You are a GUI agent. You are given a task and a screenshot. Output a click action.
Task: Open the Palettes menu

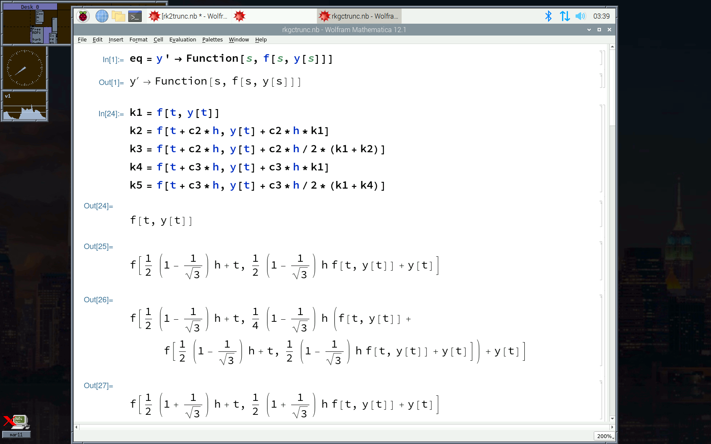point(212,40)
